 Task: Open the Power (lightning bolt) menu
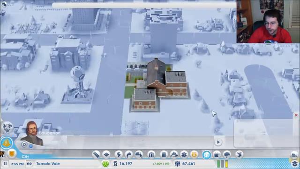119,154
